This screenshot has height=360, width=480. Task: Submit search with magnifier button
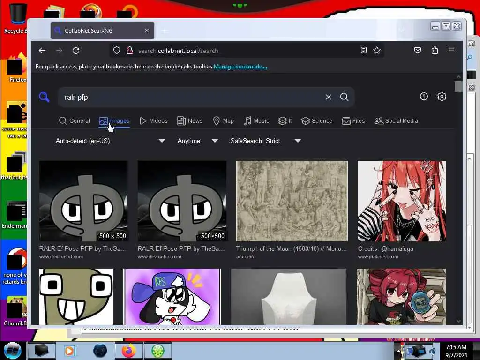coord(345,97)
